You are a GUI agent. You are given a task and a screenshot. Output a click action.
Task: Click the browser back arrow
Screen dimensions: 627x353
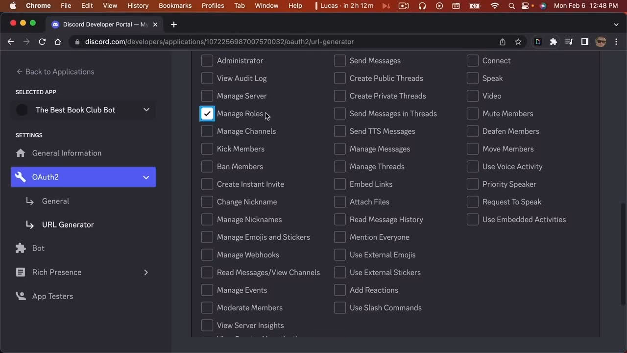(x=11, y=42)
